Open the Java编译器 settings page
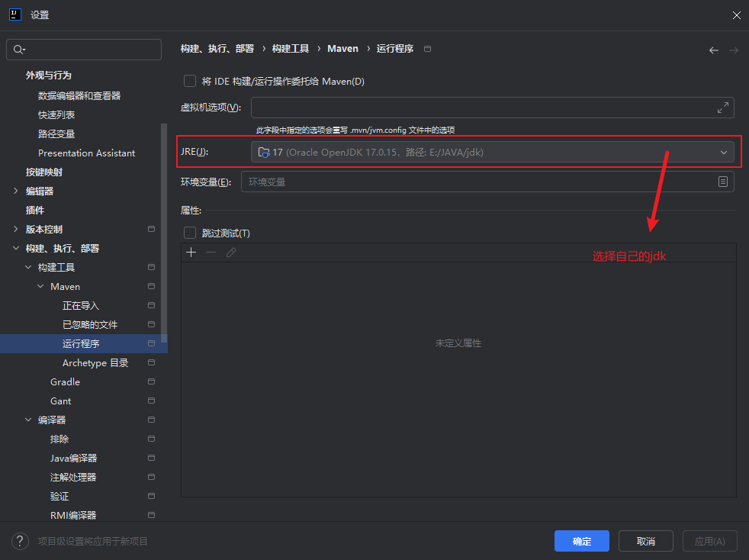The image size is (749, 560). (x=73, y=459)
